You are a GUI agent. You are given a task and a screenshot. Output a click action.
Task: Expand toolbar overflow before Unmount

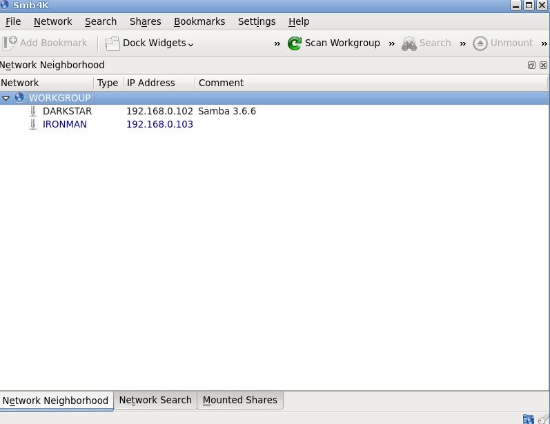[x=462, y=44]
